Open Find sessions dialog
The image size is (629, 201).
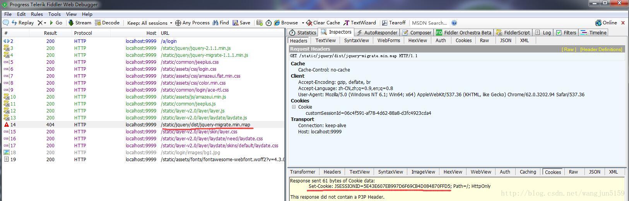(220, 23)
